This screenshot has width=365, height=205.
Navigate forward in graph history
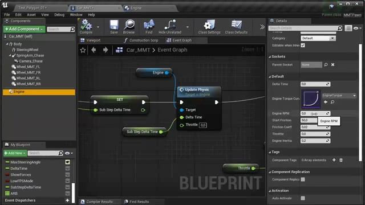(105, 50)
